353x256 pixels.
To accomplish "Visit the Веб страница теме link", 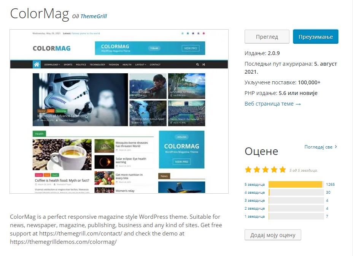I will (x=273, y=104).
